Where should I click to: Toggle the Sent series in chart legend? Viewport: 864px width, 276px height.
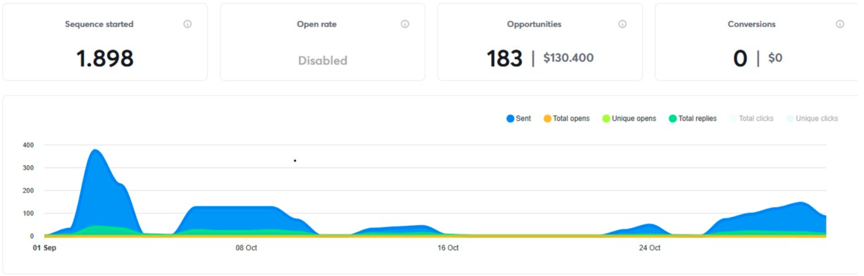point(519,118)
